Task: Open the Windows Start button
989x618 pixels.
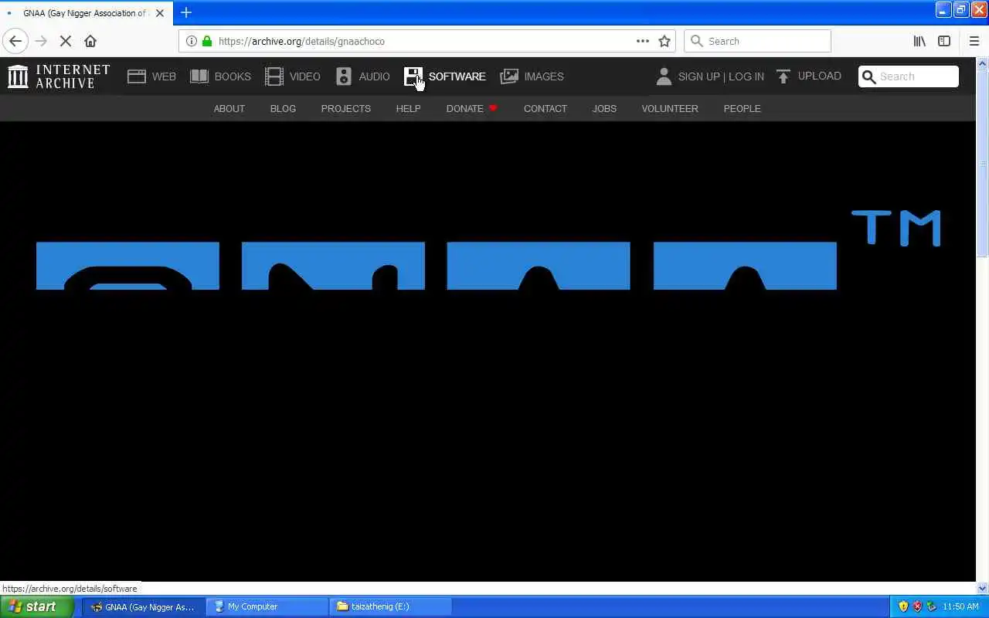Action: [36, 606]
